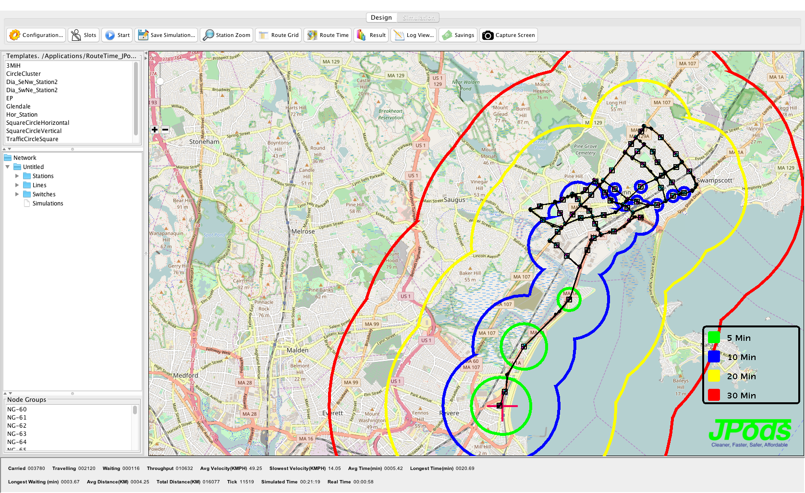
Task: Expand the Lines folder
Action: [17, 185]
